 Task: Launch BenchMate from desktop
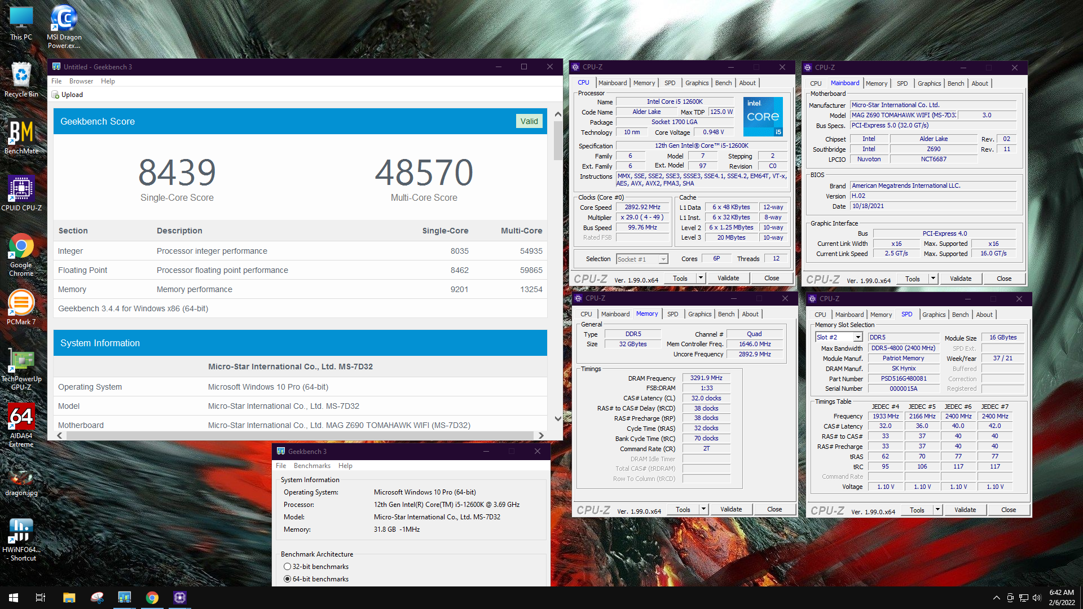pos(21,137)
